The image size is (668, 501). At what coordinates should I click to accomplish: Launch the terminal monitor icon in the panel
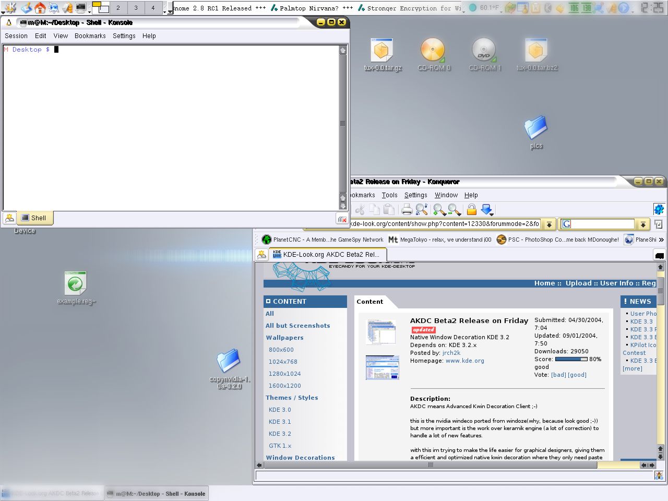(81, 8)
